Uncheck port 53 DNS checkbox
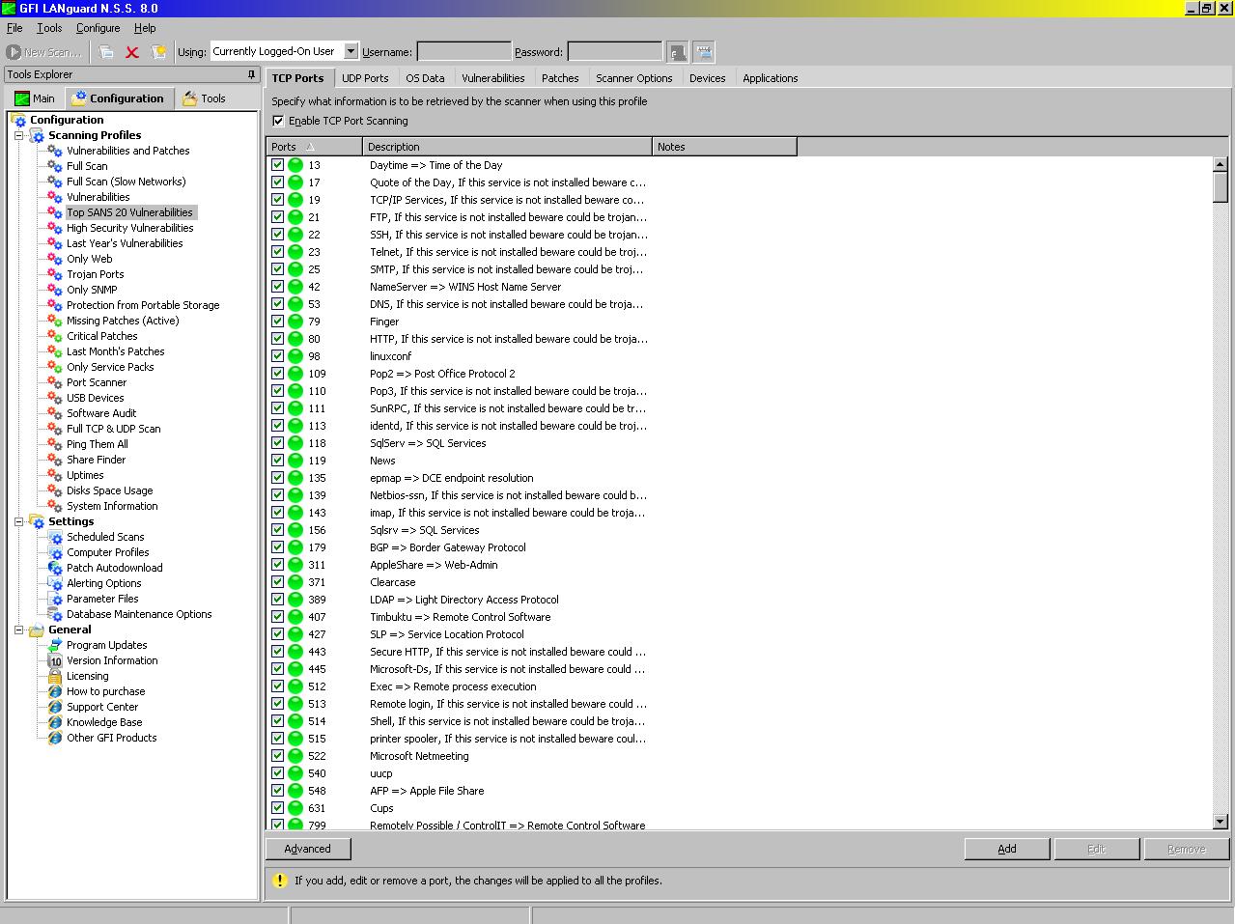 point(277,304)
